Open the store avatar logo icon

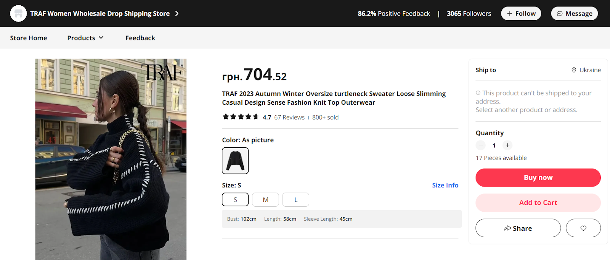tap(18, 13)
